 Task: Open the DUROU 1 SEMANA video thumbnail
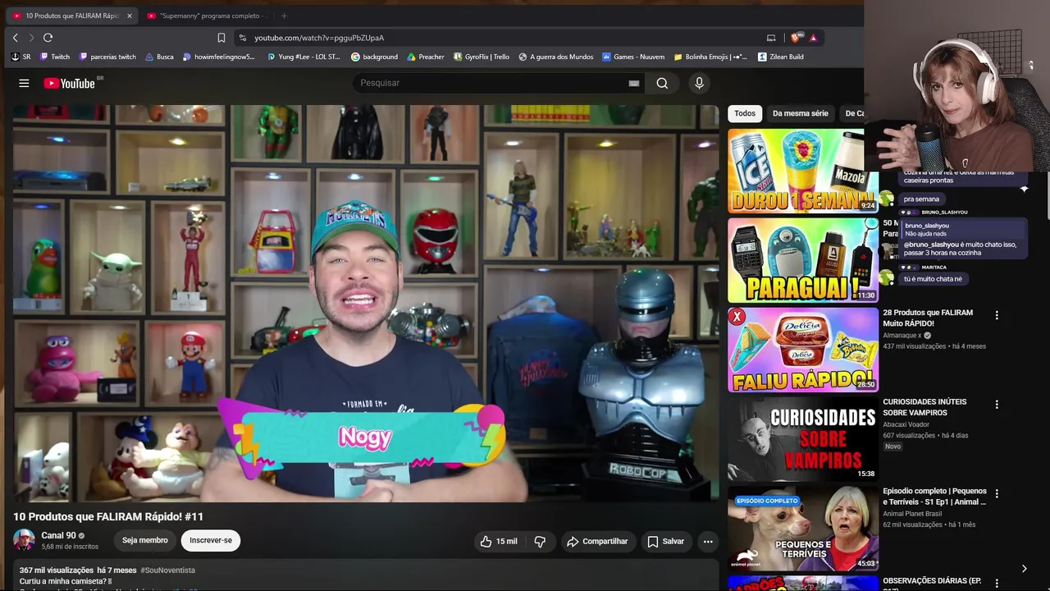point(802,171)
